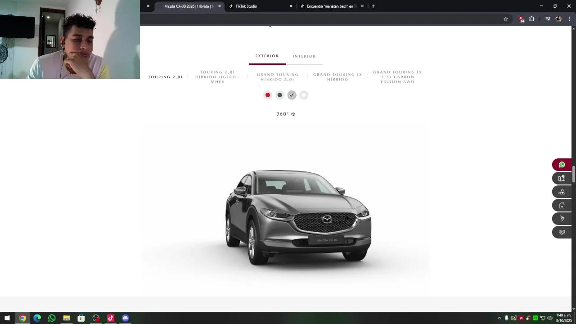Open Discord from the taskbar
576x324 pixels.
point(126,318)
